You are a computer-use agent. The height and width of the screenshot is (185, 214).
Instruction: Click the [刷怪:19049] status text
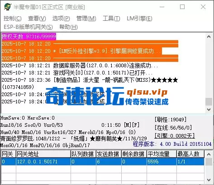pyautogui.click(x=171, y=120)
